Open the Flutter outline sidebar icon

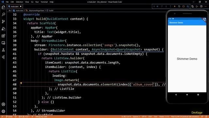(x=4, y=57)
